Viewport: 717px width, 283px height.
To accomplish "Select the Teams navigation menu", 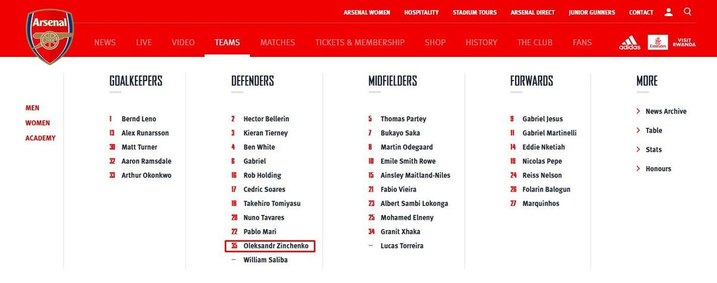I will [x=227, y=42].
